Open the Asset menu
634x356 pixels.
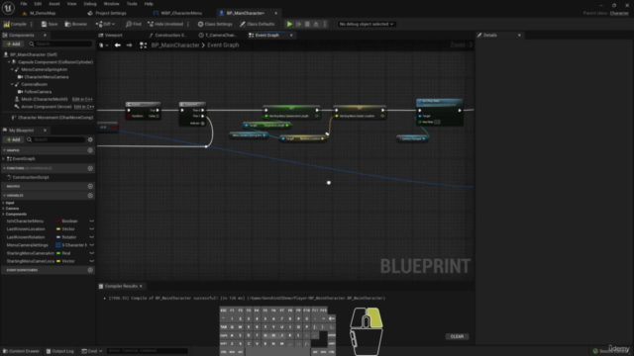tap(54, 4)
